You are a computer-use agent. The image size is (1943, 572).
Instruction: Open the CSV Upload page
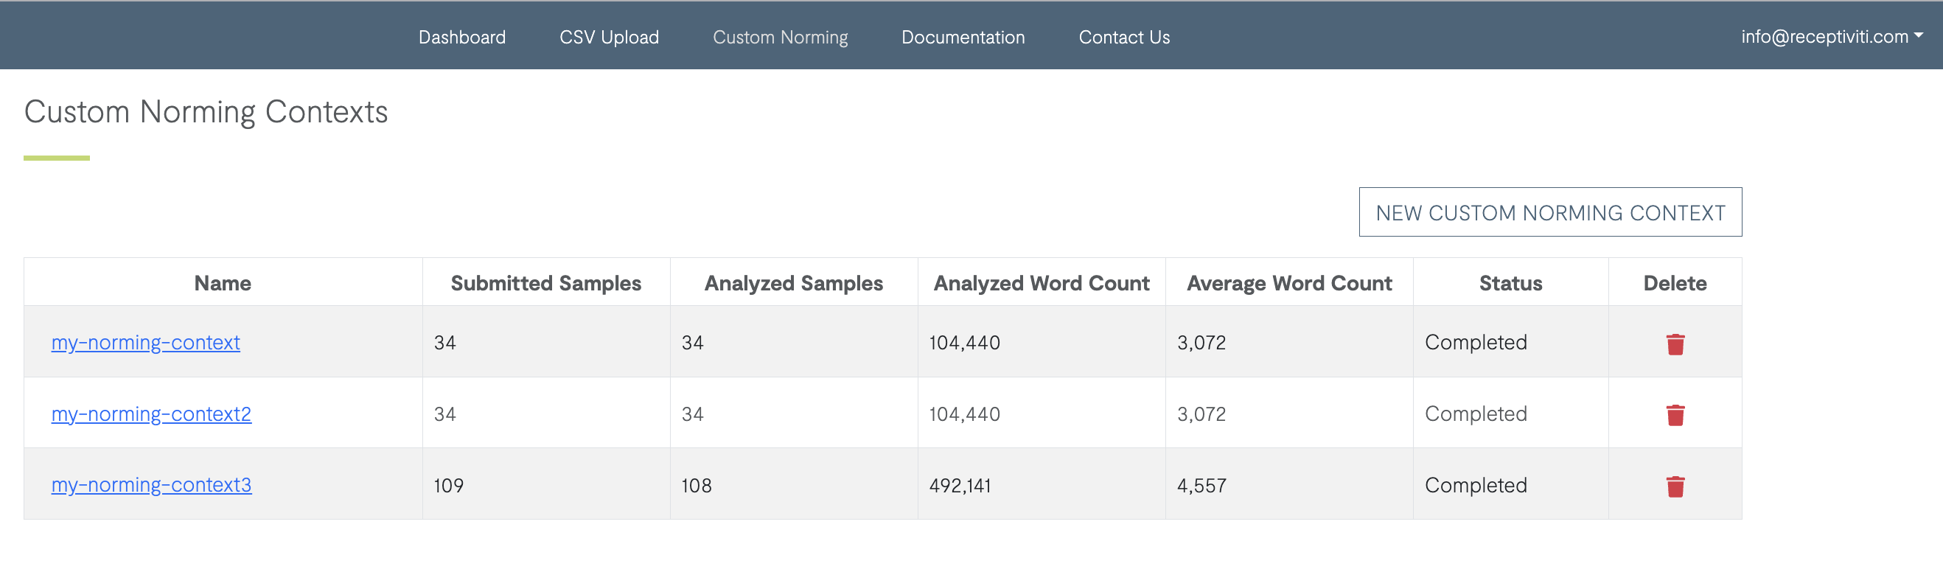[x=609, y=37]
